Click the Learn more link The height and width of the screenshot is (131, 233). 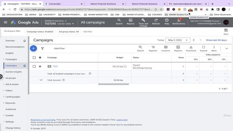pos(122,120)
